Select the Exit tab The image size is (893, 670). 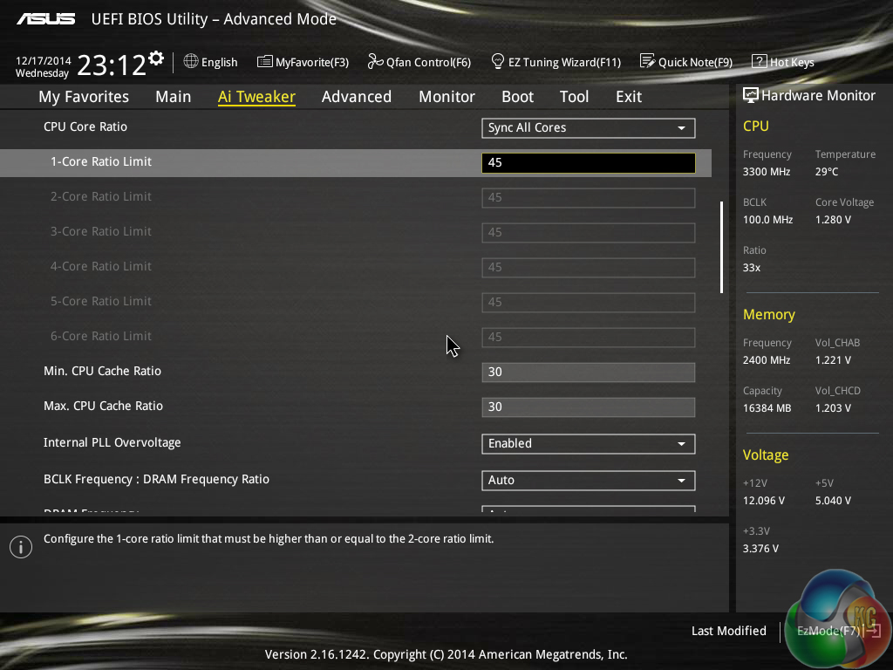629,97
